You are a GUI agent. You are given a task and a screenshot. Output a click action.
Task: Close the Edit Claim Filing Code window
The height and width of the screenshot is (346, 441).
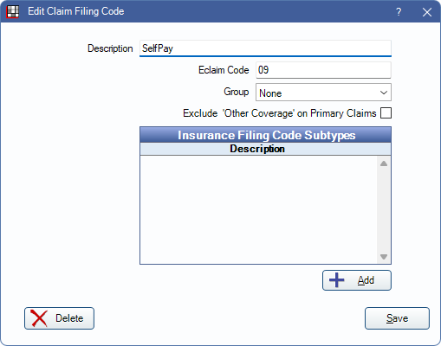[427, 12]
